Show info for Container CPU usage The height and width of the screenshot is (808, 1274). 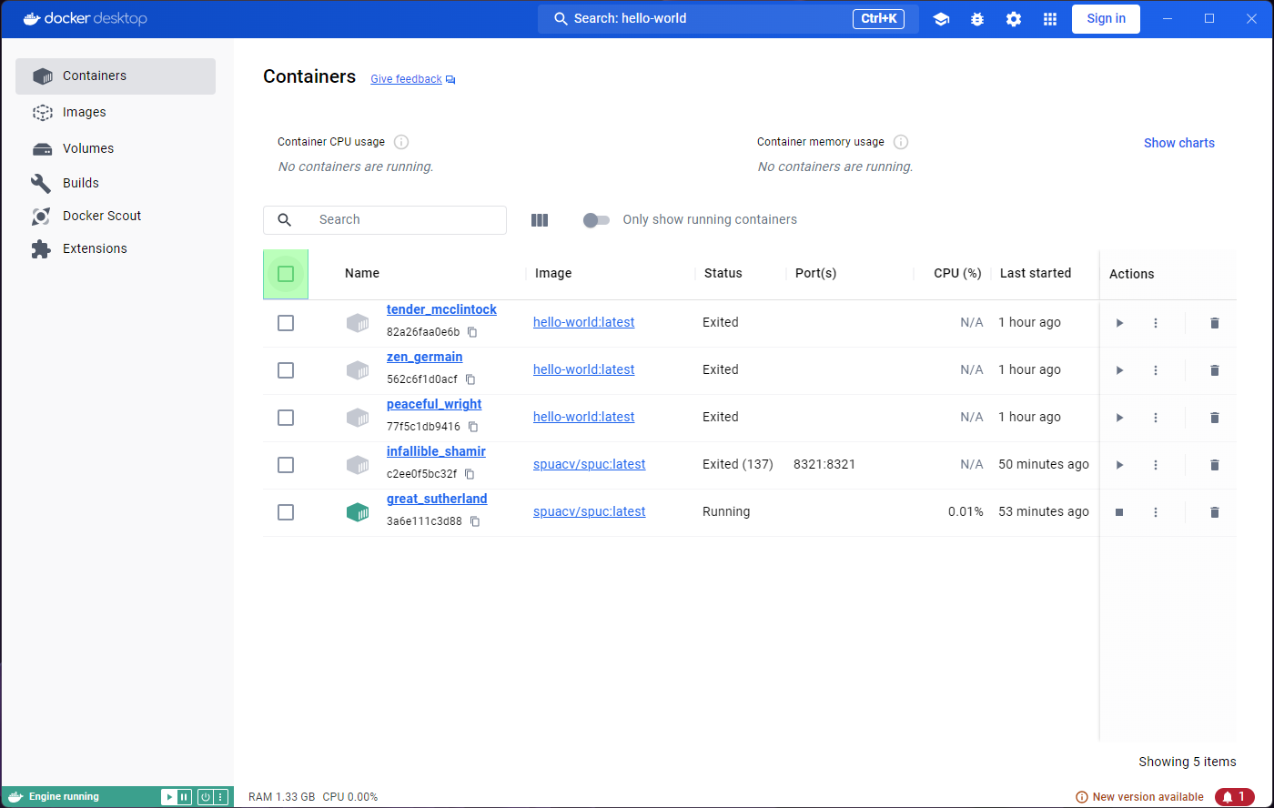(401, 142)
